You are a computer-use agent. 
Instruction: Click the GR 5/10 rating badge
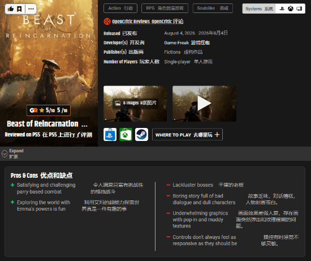49,110
